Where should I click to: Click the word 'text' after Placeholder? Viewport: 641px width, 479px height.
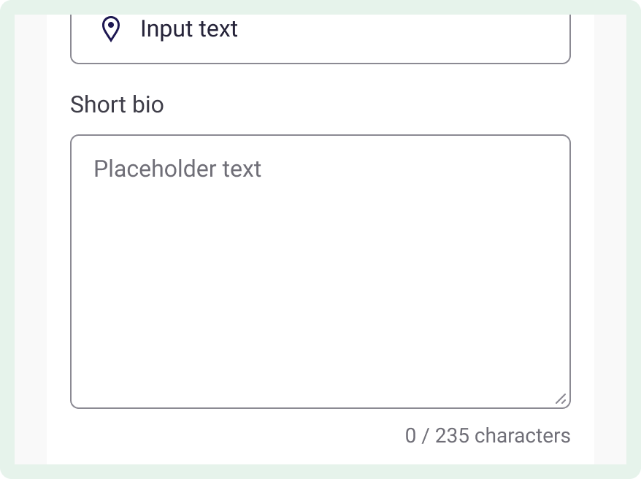tap(242, 169)
